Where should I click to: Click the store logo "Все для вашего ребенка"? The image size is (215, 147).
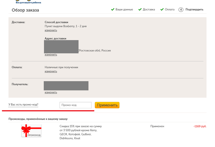28,2
